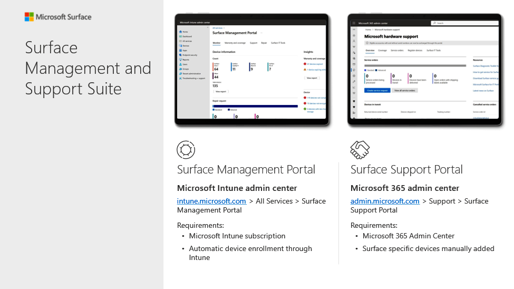
Task: Click the Microsoft Surface logo
Action: [x=58, y=17]
